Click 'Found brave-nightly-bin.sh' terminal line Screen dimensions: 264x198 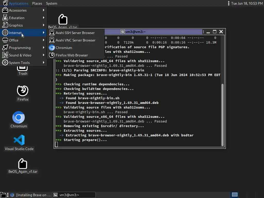pyautogui.click(x=89, y=98)
